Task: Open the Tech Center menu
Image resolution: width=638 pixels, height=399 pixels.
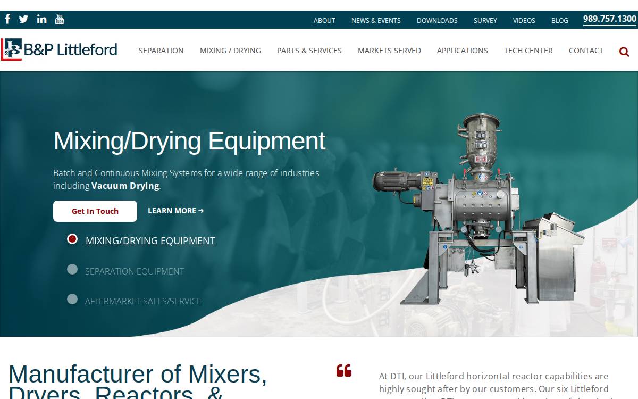Action: (528, 51)
